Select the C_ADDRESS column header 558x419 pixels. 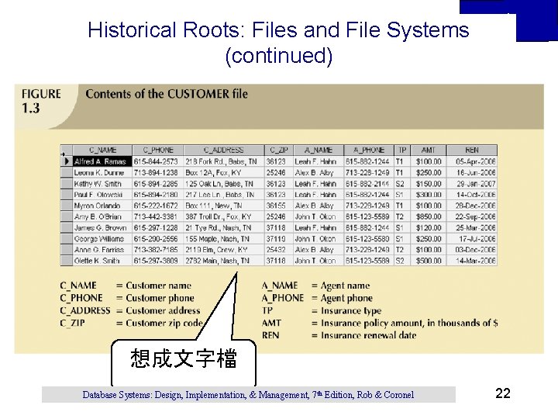coord(224,150)
